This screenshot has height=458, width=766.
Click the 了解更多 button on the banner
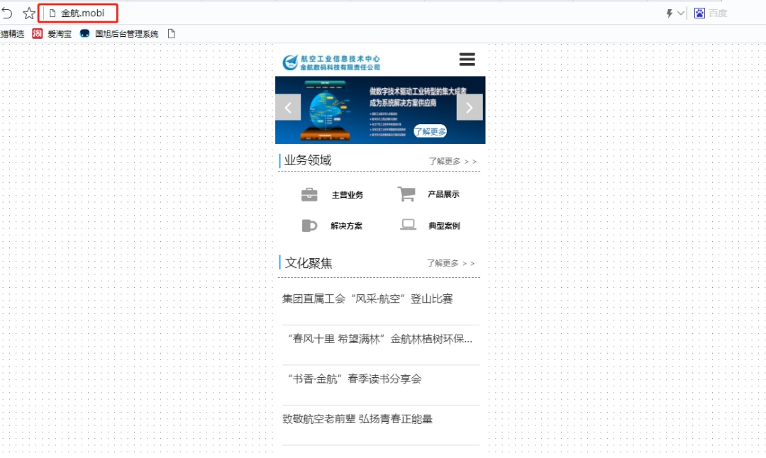click(430, 131)
